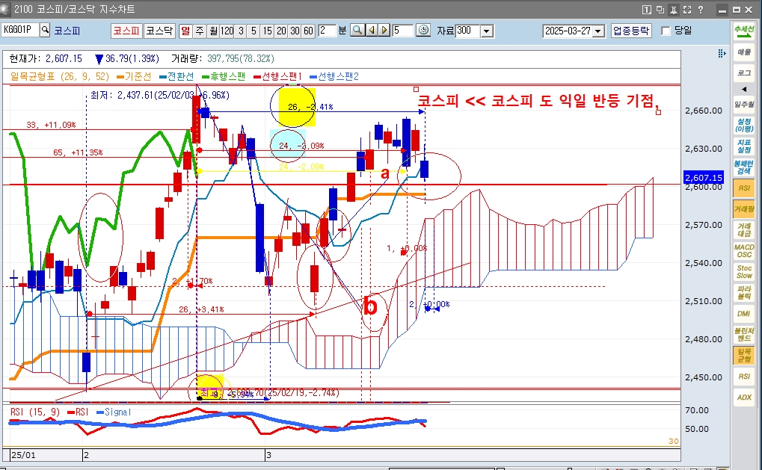Toggle the 볼린저밴드 indicator
Image resolution: width=762 pixels, height=470 pixels.
click(x=743, y=334)
